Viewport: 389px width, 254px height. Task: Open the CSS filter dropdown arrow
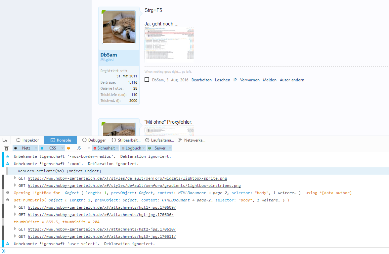pos(63,148)
